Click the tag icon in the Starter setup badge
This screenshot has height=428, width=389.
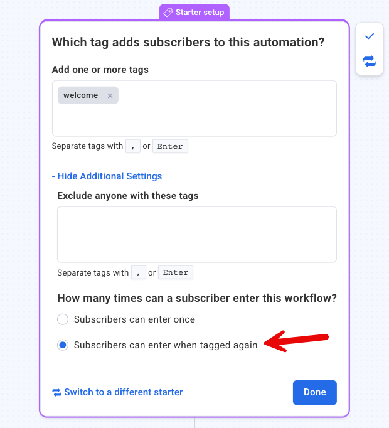(168, 13)
